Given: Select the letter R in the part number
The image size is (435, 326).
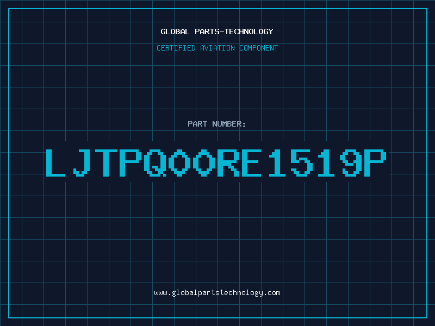Looking at the screenshot, I should [228, 162].
